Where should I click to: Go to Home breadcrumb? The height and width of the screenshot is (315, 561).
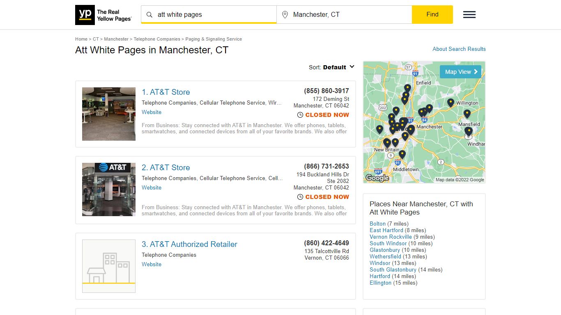click(81, 39)
